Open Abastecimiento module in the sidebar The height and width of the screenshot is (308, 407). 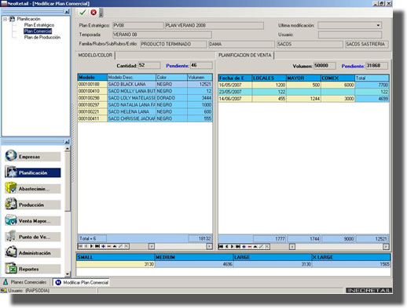click(x=33, y=189)
